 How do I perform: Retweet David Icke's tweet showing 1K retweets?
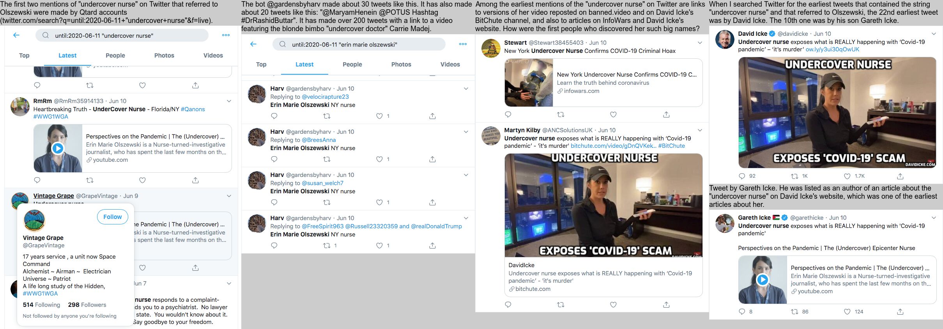click(794, 176)
